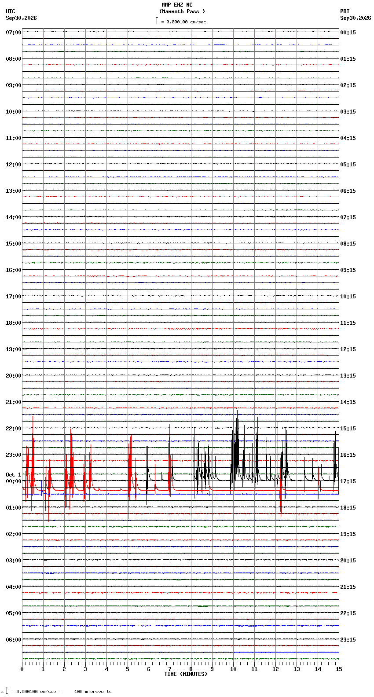Click the 09:00 UTC time label

coord(14,85)
